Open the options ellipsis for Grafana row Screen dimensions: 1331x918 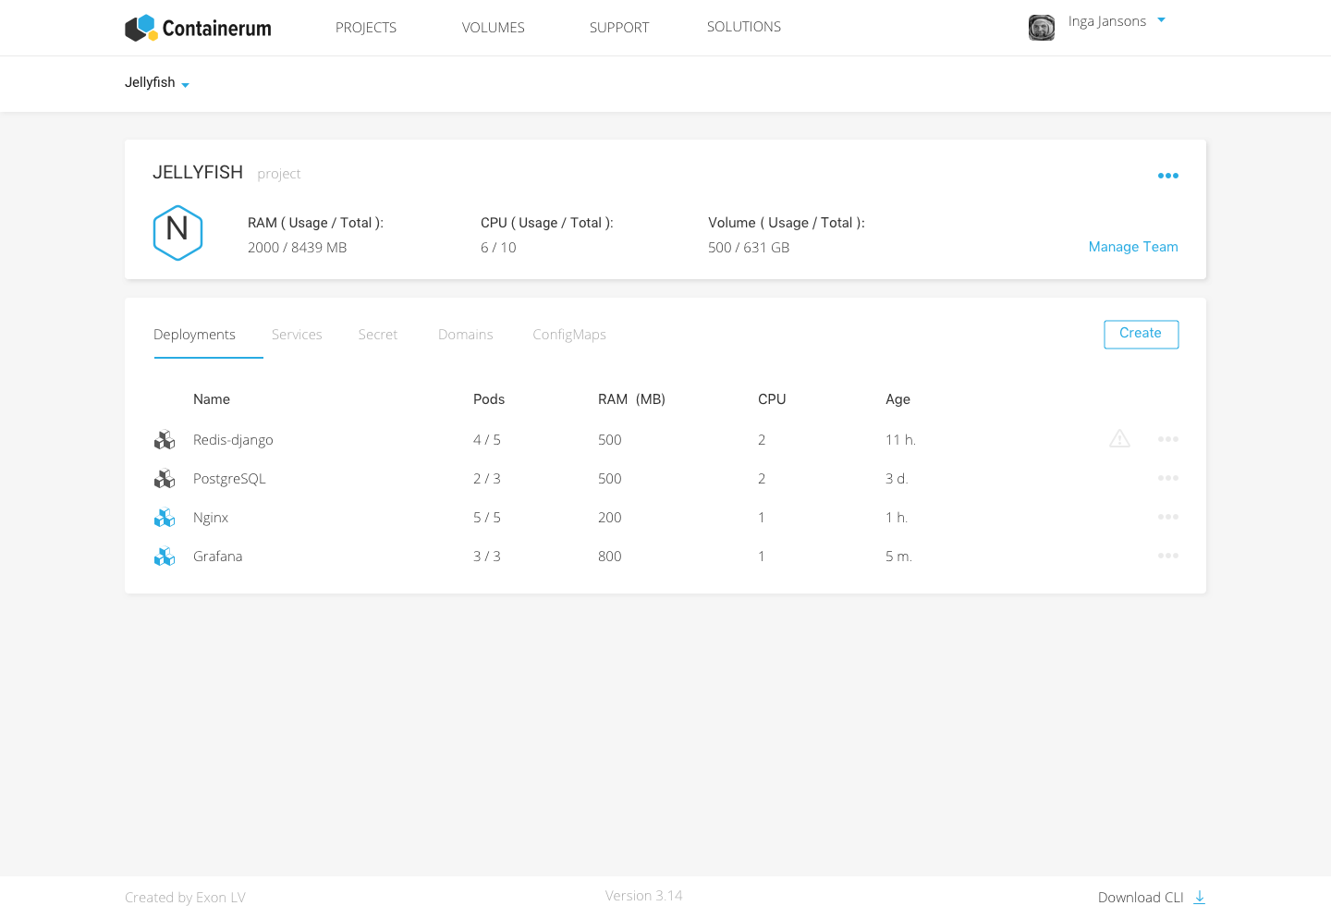[1167, 556]
